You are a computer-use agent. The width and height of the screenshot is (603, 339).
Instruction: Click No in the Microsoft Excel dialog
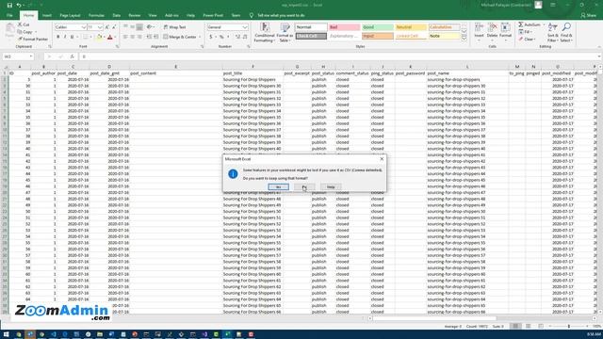click(304, 186)
